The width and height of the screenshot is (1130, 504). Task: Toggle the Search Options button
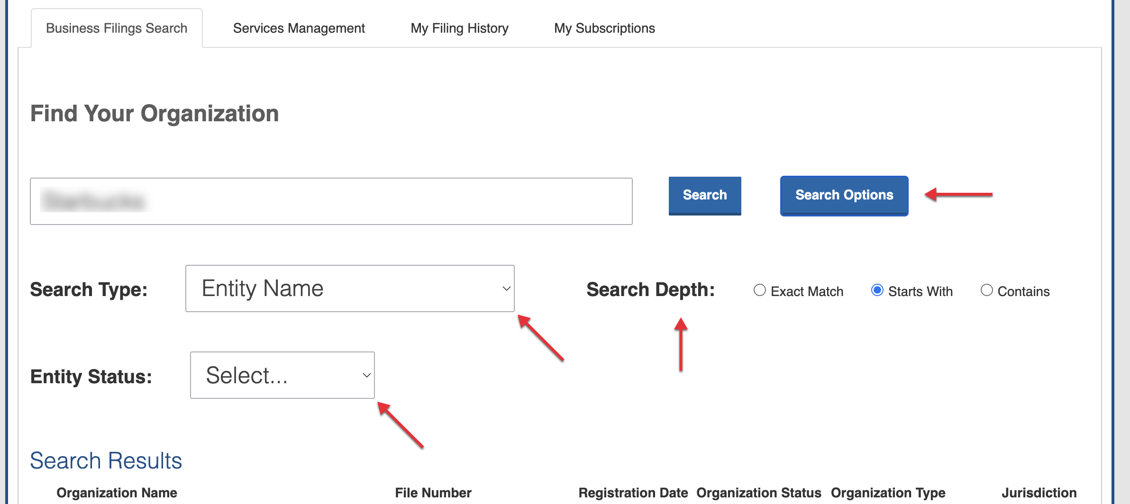tap(844, 196)
